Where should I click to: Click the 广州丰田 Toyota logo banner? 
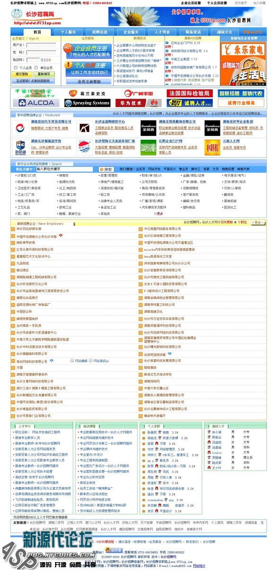(x=139, y=93)
